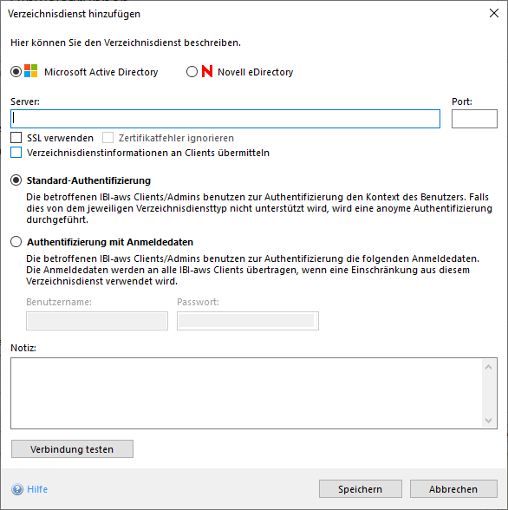Click the Benutzername text field
This screenshot has height=510, width=508.
pyautogui.click(x=97, y=321)
